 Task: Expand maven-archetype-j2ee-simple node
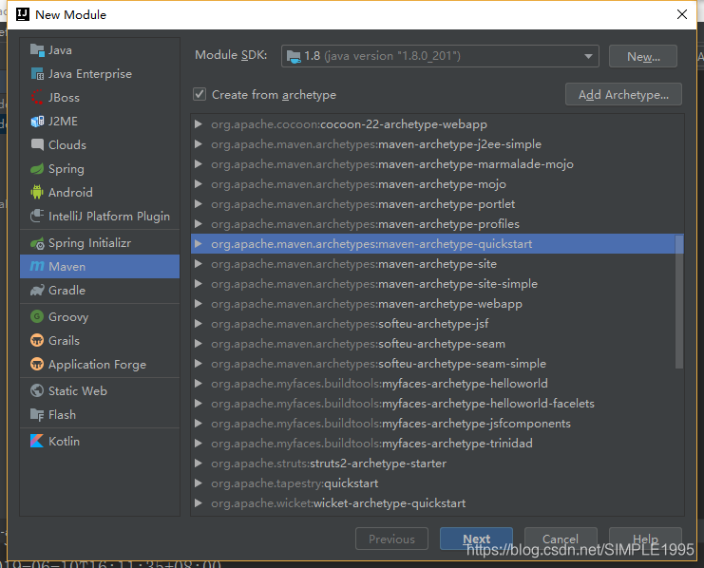198,144
